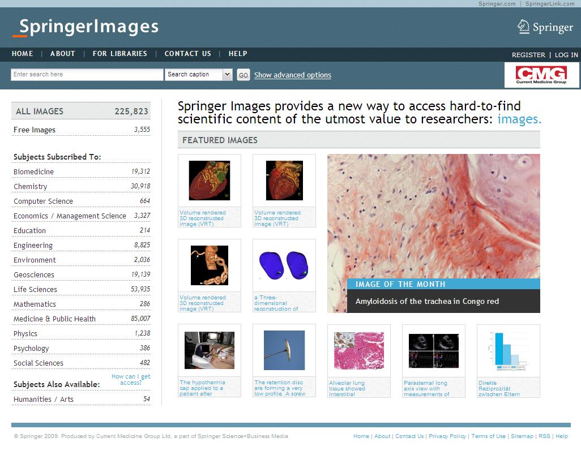Open Life Sciences subject
Viewport: 581px width, 455px height.
81,289
